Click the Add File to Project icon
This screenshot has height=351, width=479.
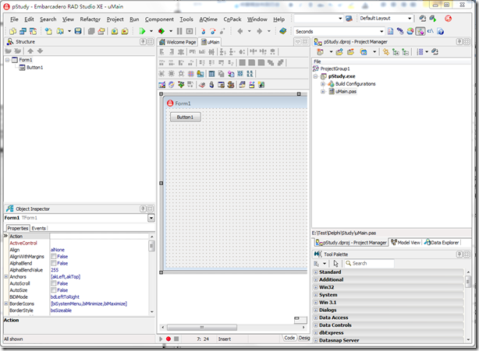click(115, 31)
